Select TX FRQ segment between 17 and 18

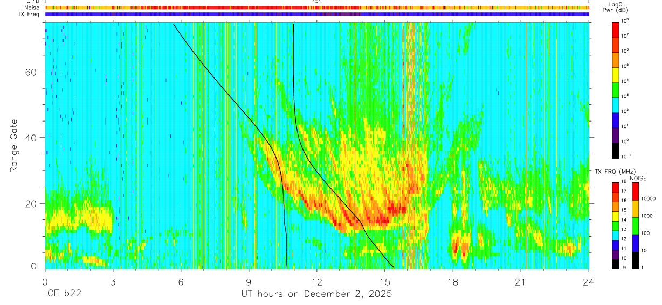[615, 188]
